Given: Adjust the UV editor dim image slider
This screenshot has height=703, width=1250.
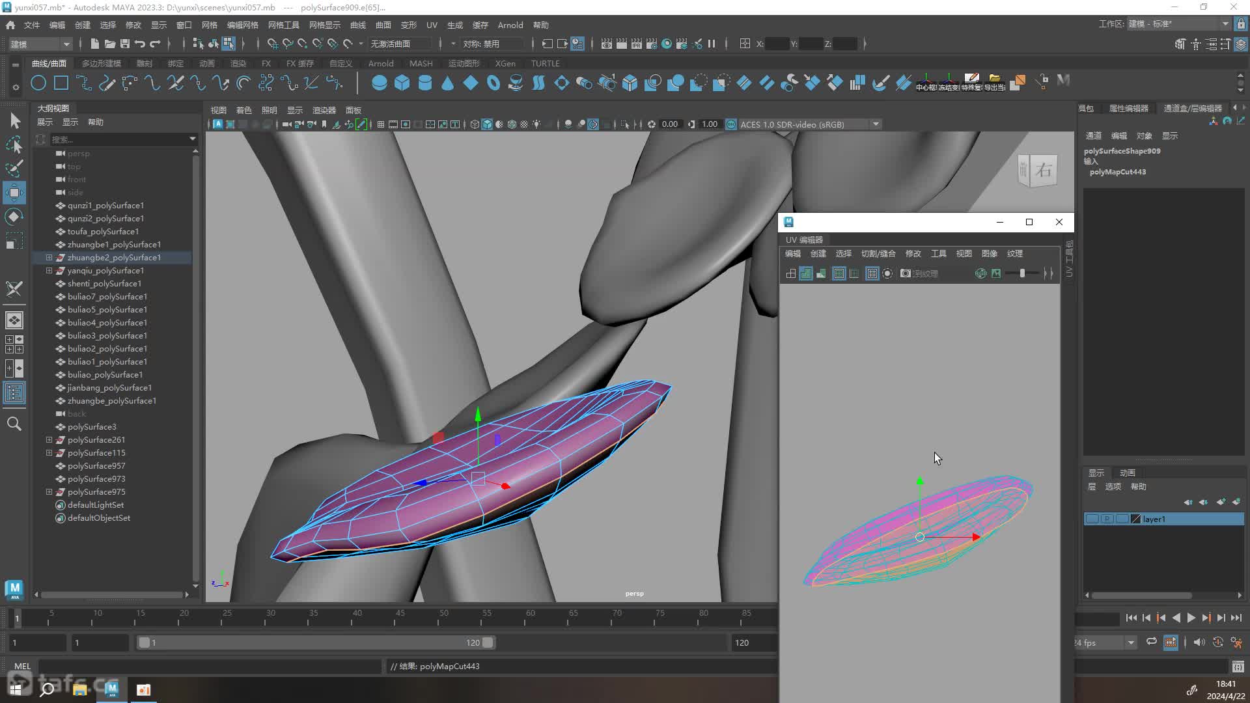Looking at the screenshot, I should [x=1022, y=273].
